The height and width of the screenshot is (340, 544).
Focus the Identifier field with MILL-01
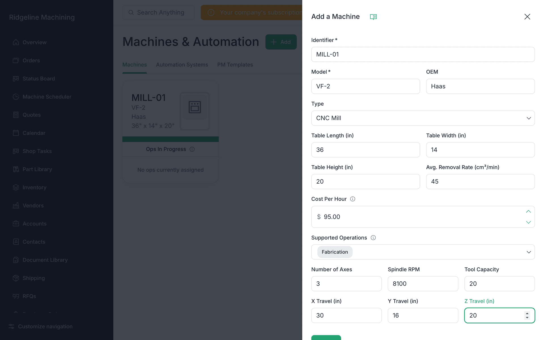click(423, 54)
